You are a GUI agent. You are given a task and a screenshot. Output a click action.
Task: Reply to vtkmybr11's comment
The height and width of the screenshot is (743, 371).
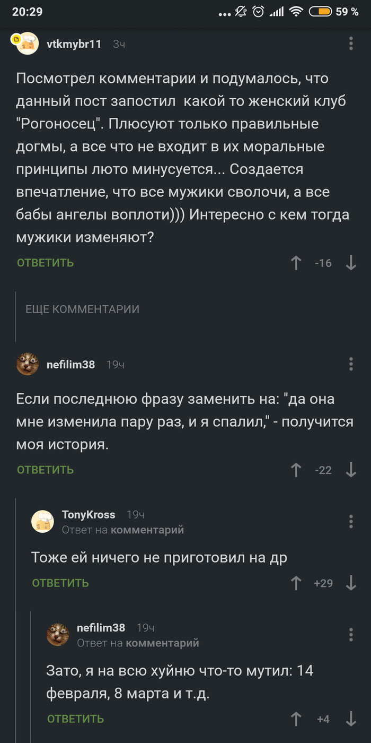click(x=45, y=263)
